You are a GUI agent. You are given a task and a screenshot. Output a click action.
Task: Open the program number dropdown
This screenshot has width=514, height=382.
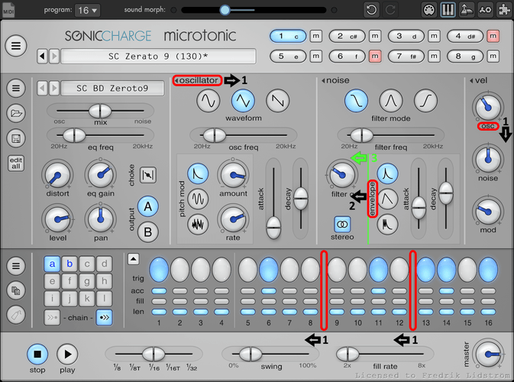click(87, 11)
